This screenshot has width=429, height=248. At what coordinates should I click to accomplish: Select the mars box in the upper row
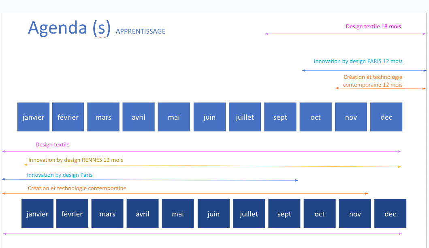click(103, 117)
